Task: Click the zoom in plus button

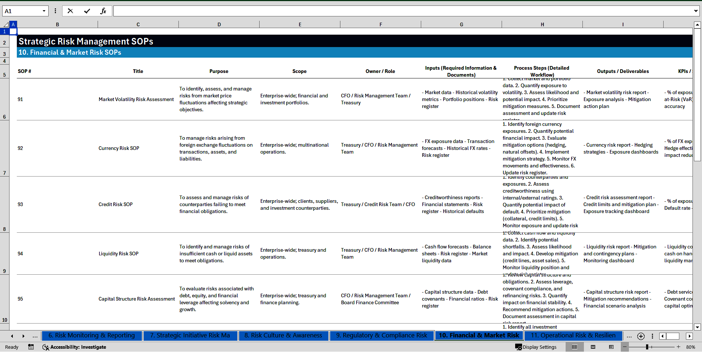Action: click(679, 347)
